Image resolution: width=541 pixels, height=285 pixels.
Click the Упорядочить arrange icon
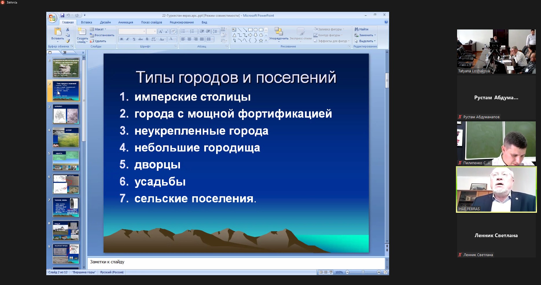pyautogui.click(x=279, y=34)
